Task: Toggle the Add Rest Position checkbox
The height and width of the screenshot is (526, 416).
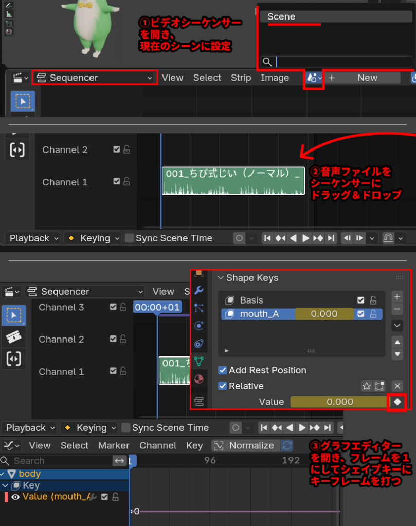Action: (x=223, y=370)
